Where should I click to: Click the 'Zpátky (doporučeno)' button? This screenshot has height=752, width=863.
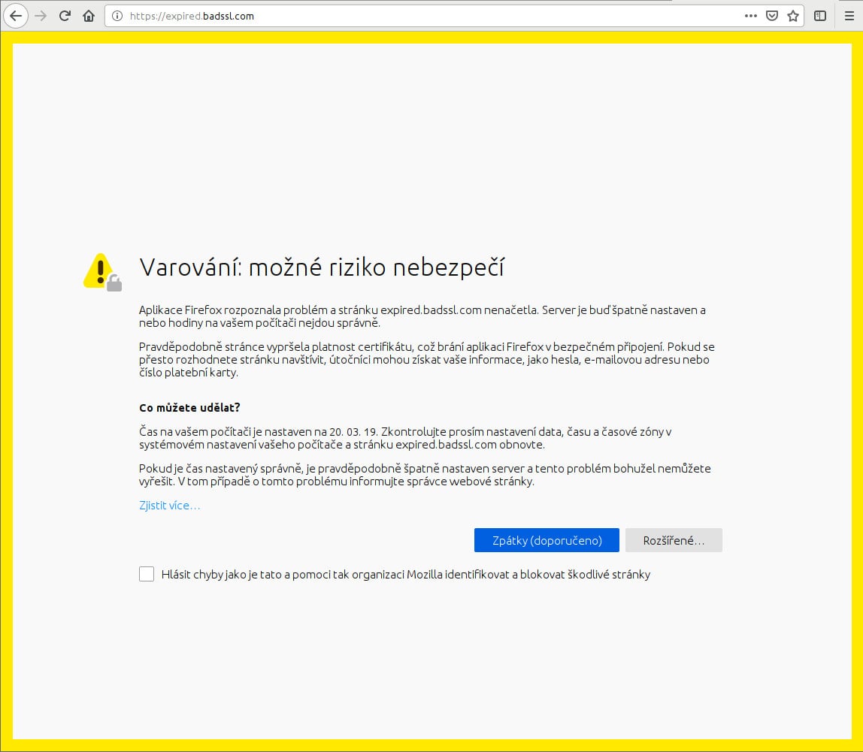(547, 539)
